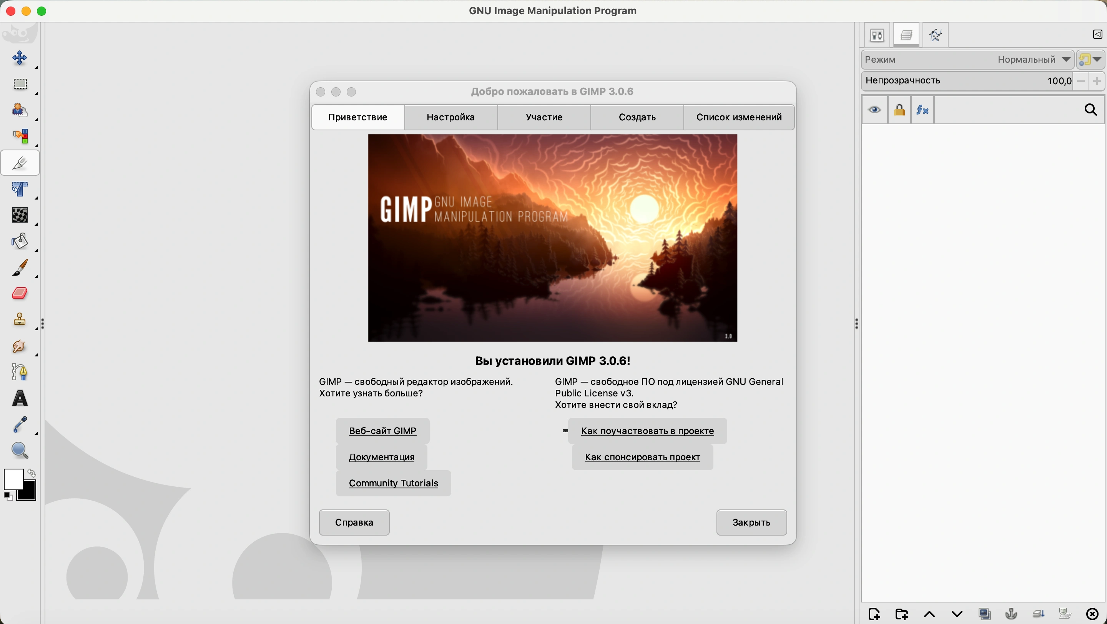Open the Веб-сайт GIMP link
This screenshot has width=1107, height=624.
click(382, 431)
